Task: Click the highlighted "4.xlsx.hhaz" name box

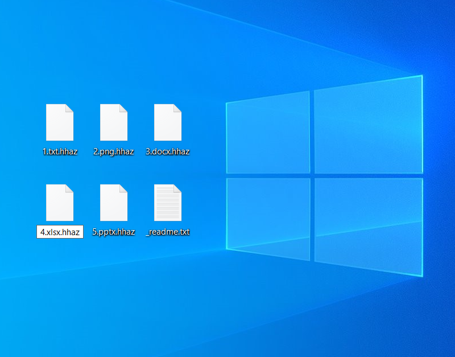Action: pyautogui.click(x=60, y=232)
